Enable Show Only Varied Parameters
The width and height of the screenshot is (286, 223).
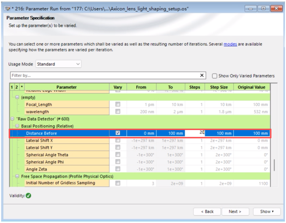click(x=215, y=76)
